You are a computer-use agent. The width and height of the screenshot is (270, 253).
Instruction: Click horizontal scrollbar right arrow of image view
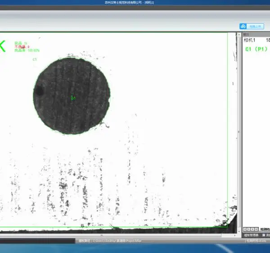tap(235, 235)
